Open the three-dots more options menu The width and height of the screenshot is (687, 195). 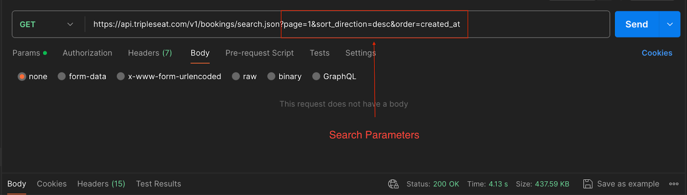click(x=674, y=184)
